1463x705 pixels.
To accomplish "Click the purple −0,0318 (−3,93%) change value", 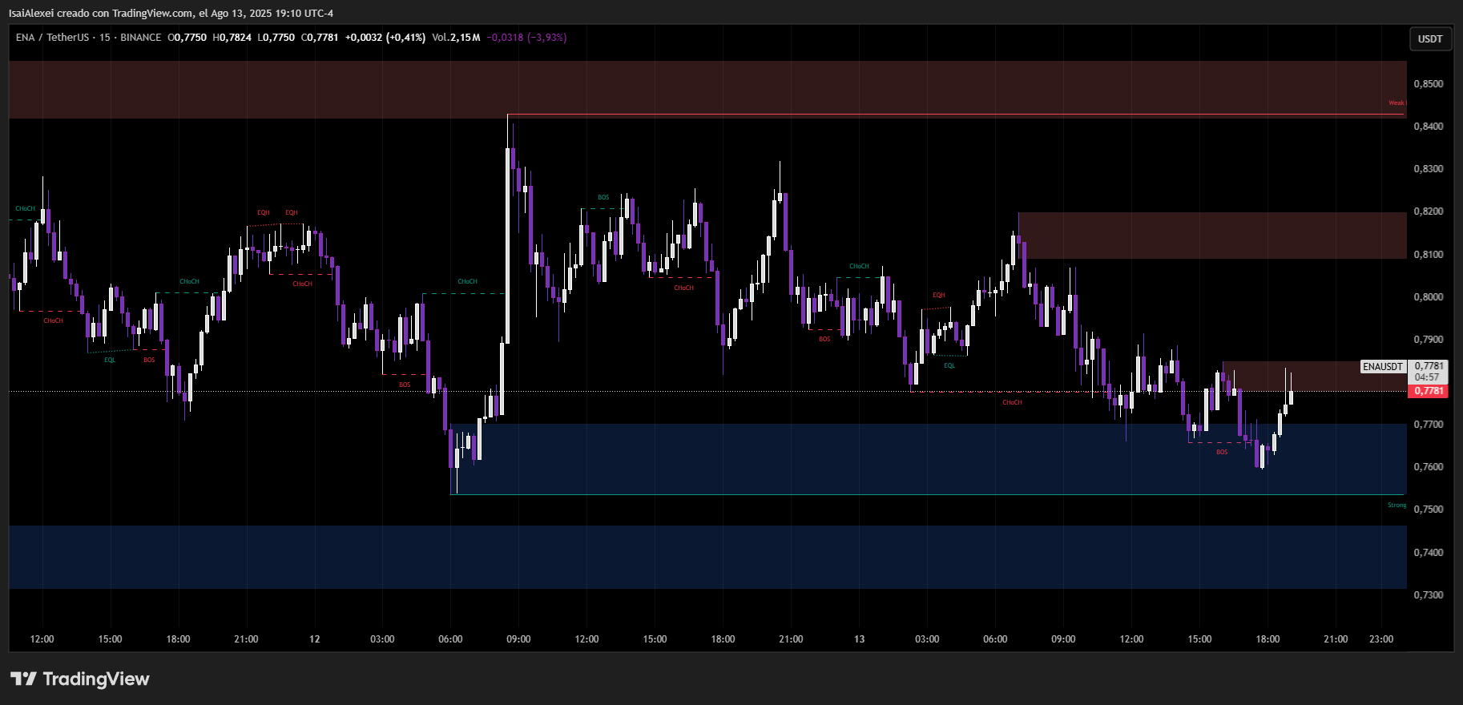I will click(x=526, y=38).
